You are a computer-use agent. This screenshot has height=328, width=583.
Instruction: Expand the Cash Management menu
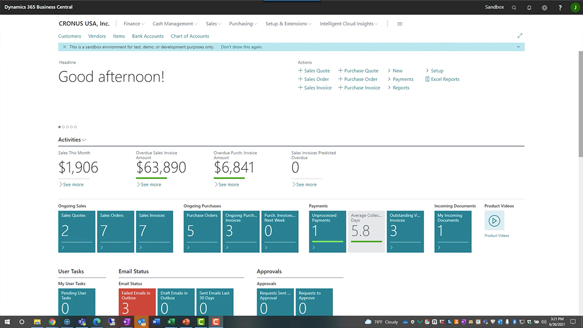tap(175, 24)
